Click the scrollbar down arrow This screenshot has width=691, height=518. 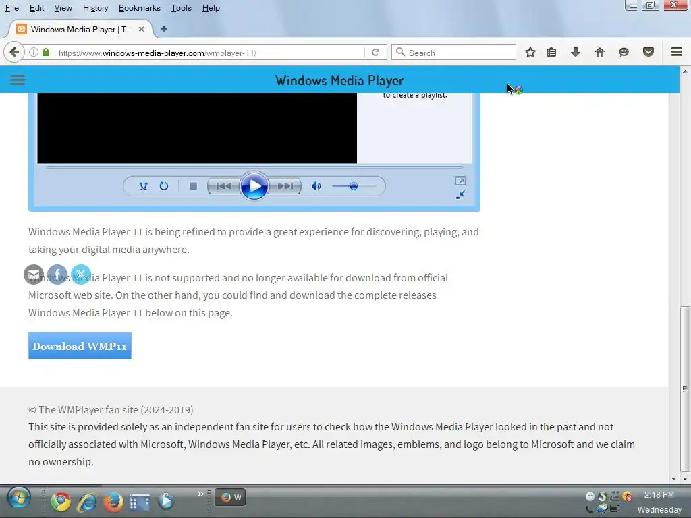[x=685, y=478]
